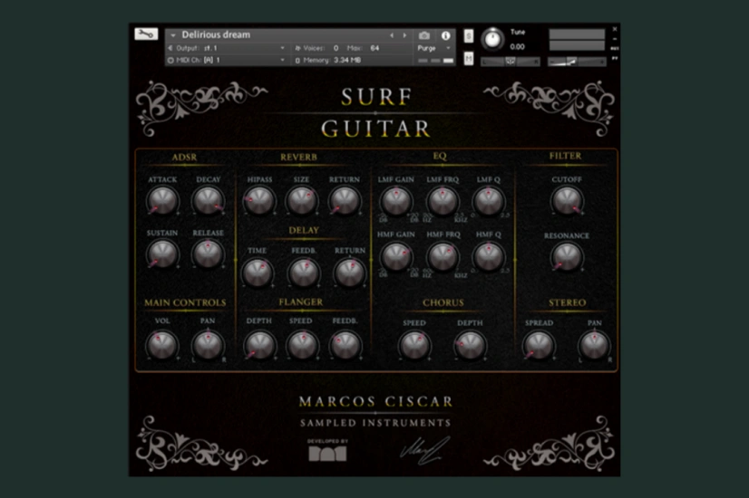Go to previous instrument preset arrow
749x498 pixels.
click(392, 35)
